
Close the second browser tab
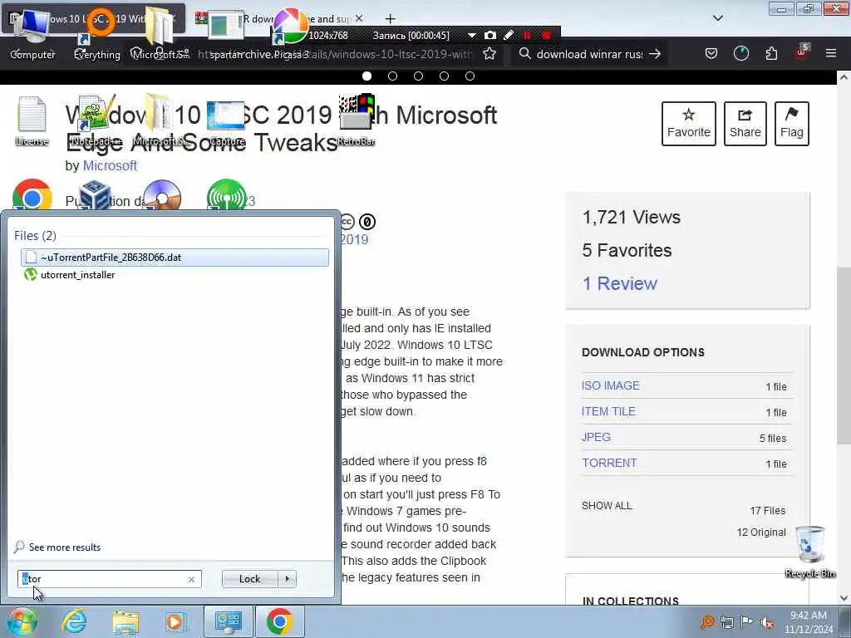coord(359,18)
